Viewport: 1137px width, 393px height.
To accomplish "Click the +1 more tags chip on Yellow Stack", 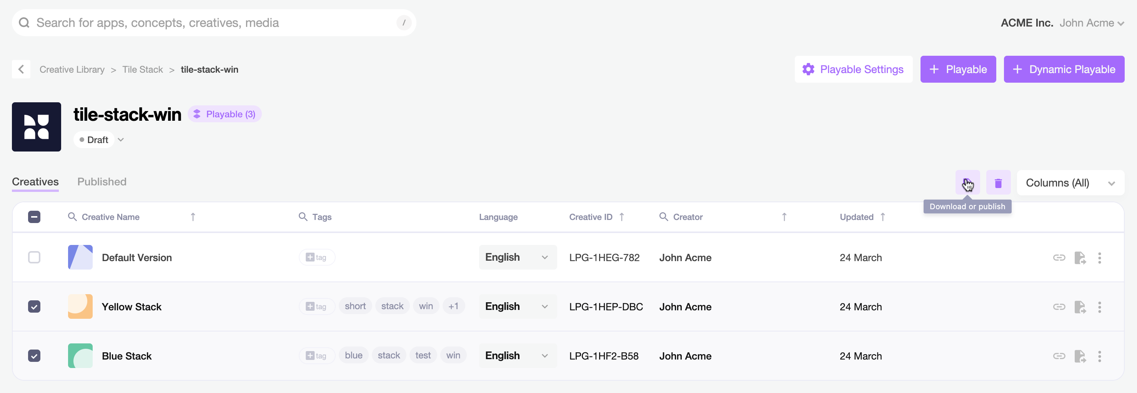I will pos(453,306).
